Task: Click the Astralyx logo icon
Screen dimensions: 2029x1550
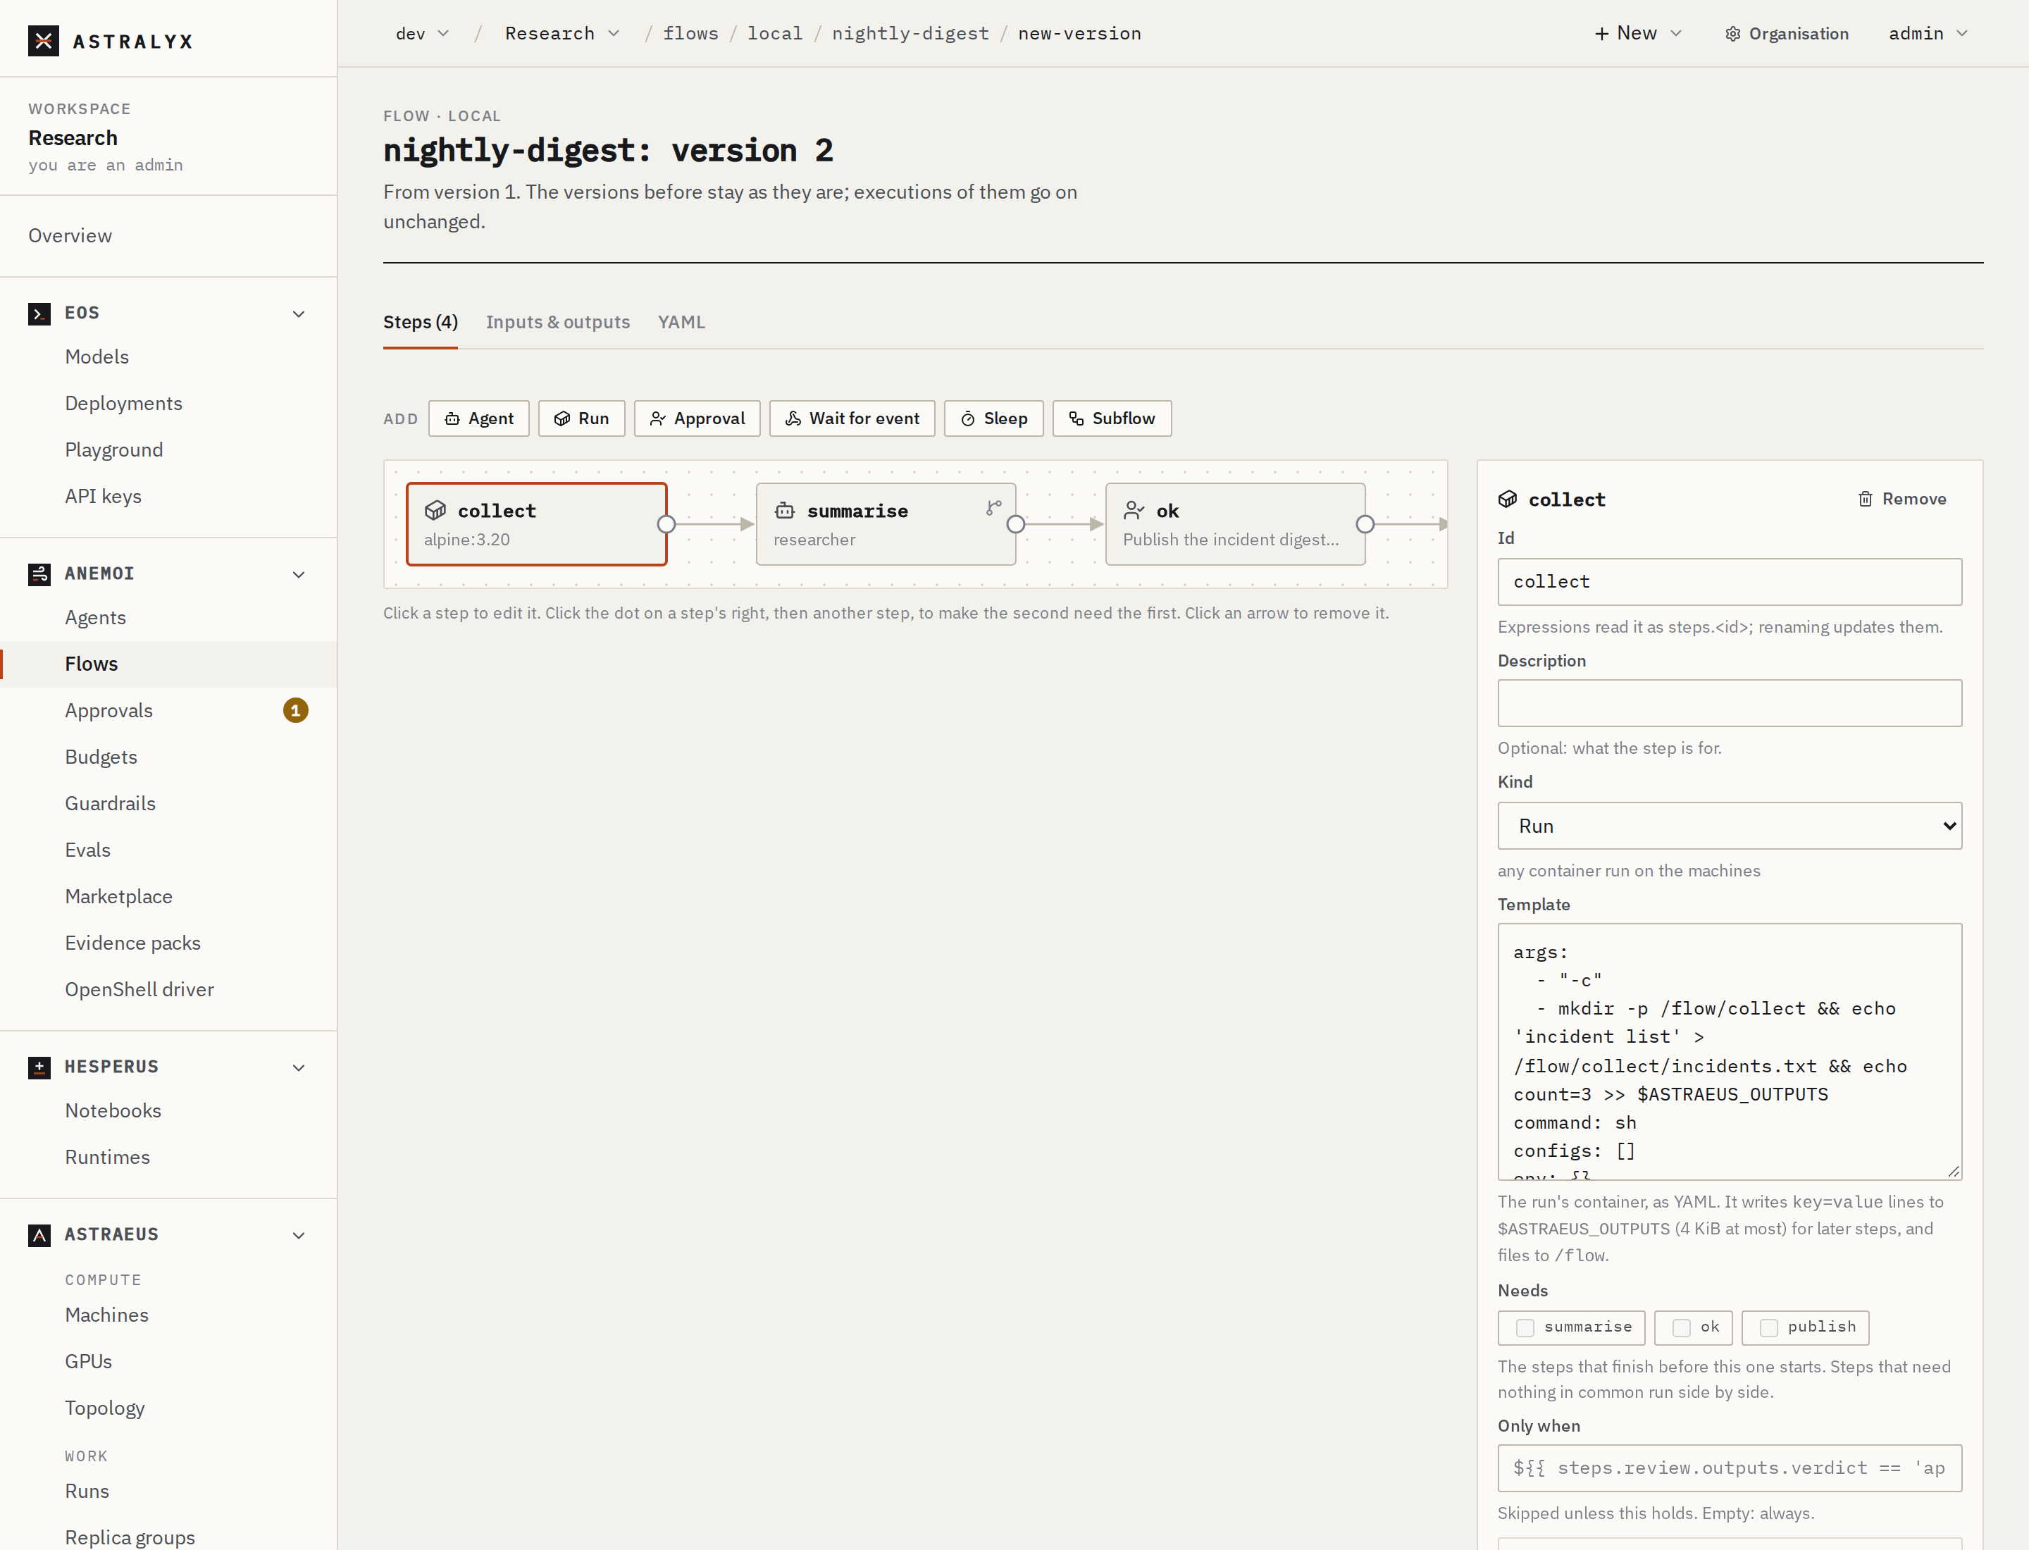Action: click(44, 41)
